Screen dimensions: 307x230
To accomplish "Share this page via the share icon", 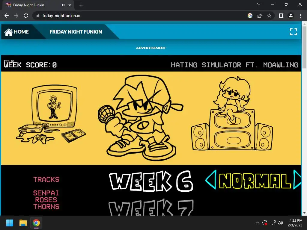I will pos(260,16).
